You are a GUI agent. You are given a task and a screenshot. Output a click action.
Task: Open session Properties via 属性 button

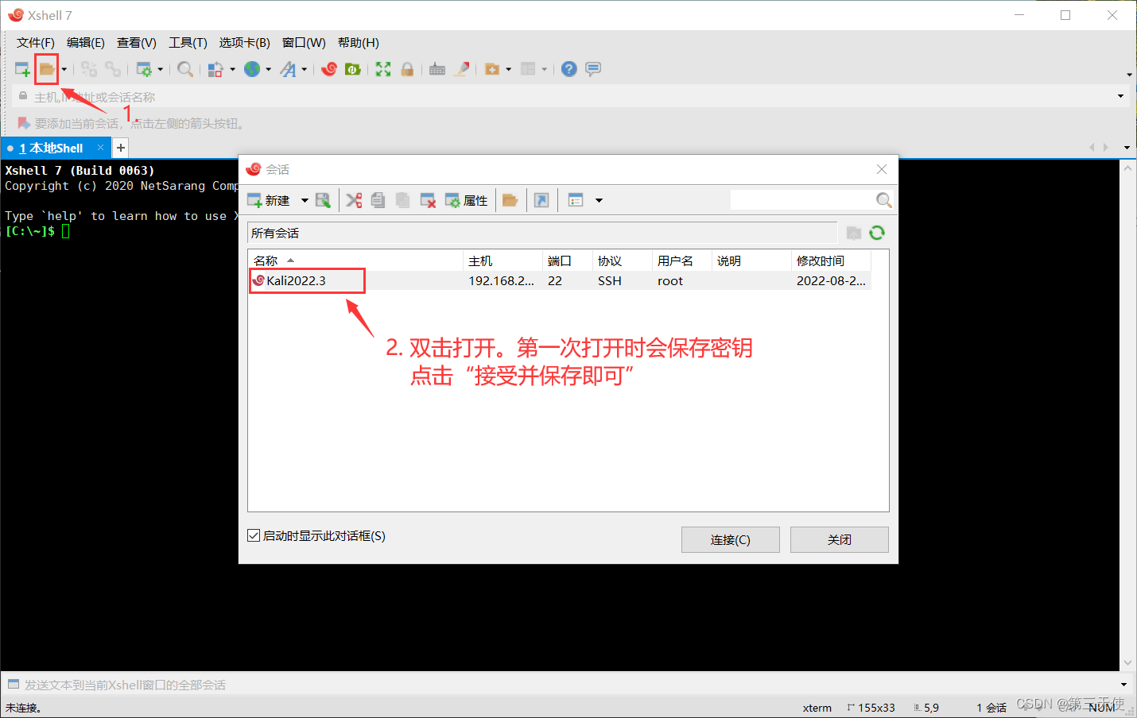click(468, 200)
